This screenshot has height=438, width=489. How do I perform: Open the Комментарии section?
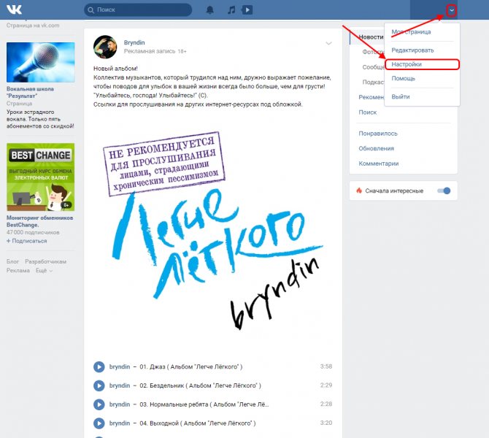[x=379, y=164]
